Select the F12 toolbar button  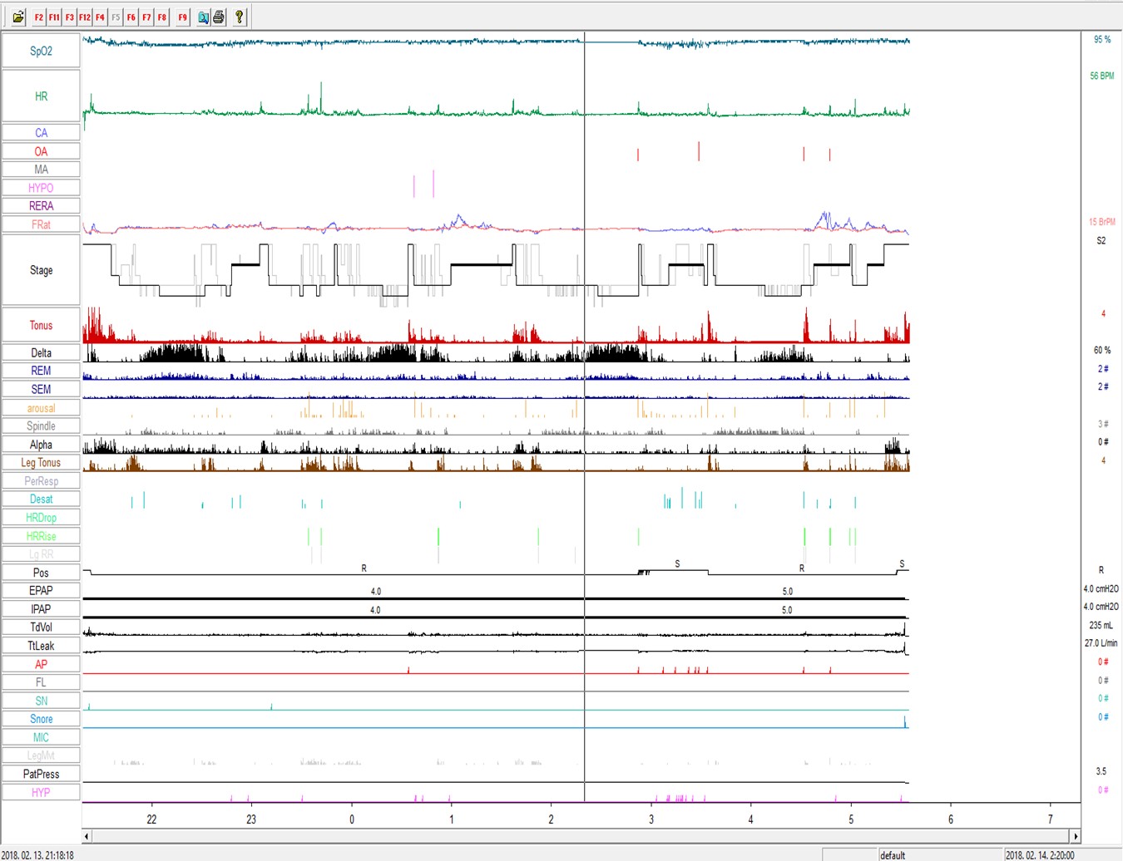(x=85, y=17)
